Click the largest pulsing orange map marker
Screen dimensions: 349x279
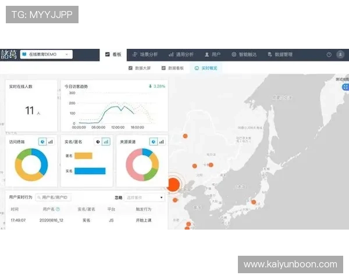[x=173, y=184]
